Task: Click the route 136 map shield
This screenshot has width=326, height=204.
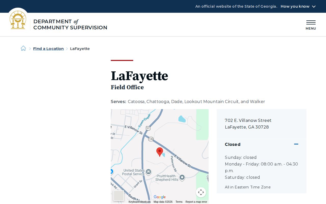Action: (151, 139)
